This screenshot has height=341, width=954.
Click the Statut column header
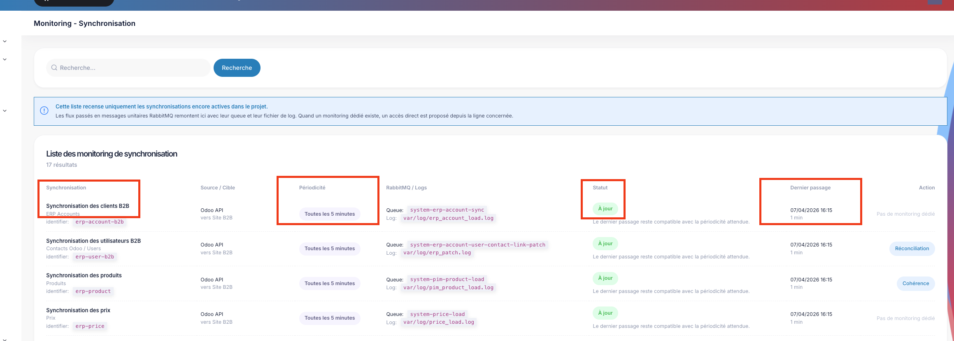[x=600, y=188]
